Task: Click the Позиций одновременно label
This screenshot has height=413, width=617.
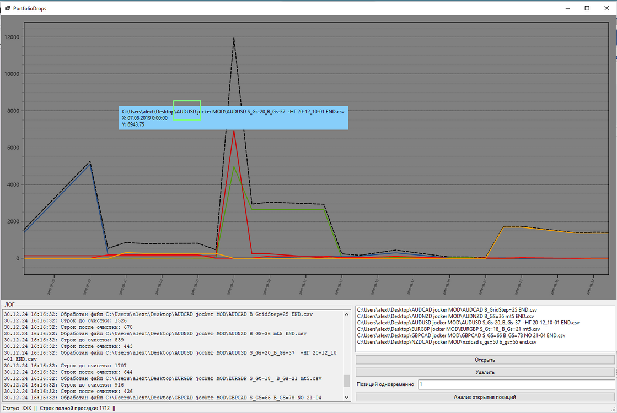Action: pyautogui.click(x=385, y=384)
